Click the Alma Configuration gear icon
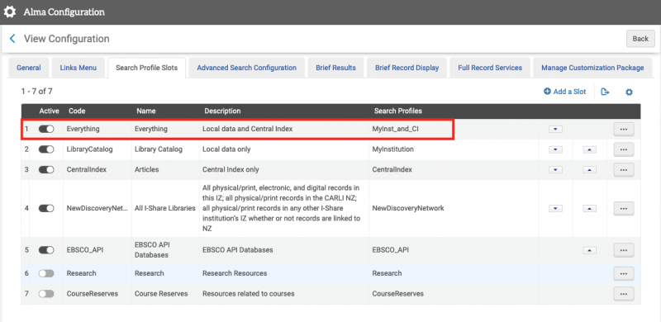Image resolution: width=661 pixels, height=322 pixels. click(10, 12)
